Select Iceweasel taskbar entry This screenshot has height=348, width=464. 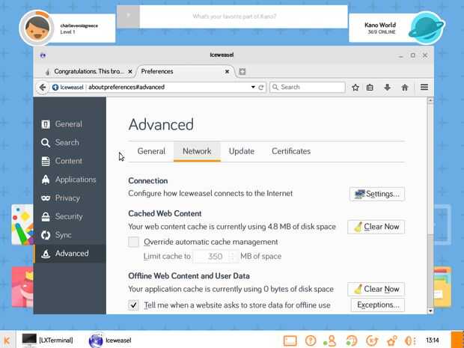(x=110, y=341)
